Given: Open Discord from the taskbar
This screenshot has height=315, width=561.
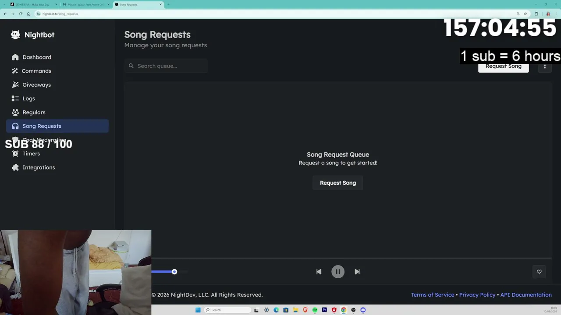Looking at the screenshot, I should (x=363, y=310).
